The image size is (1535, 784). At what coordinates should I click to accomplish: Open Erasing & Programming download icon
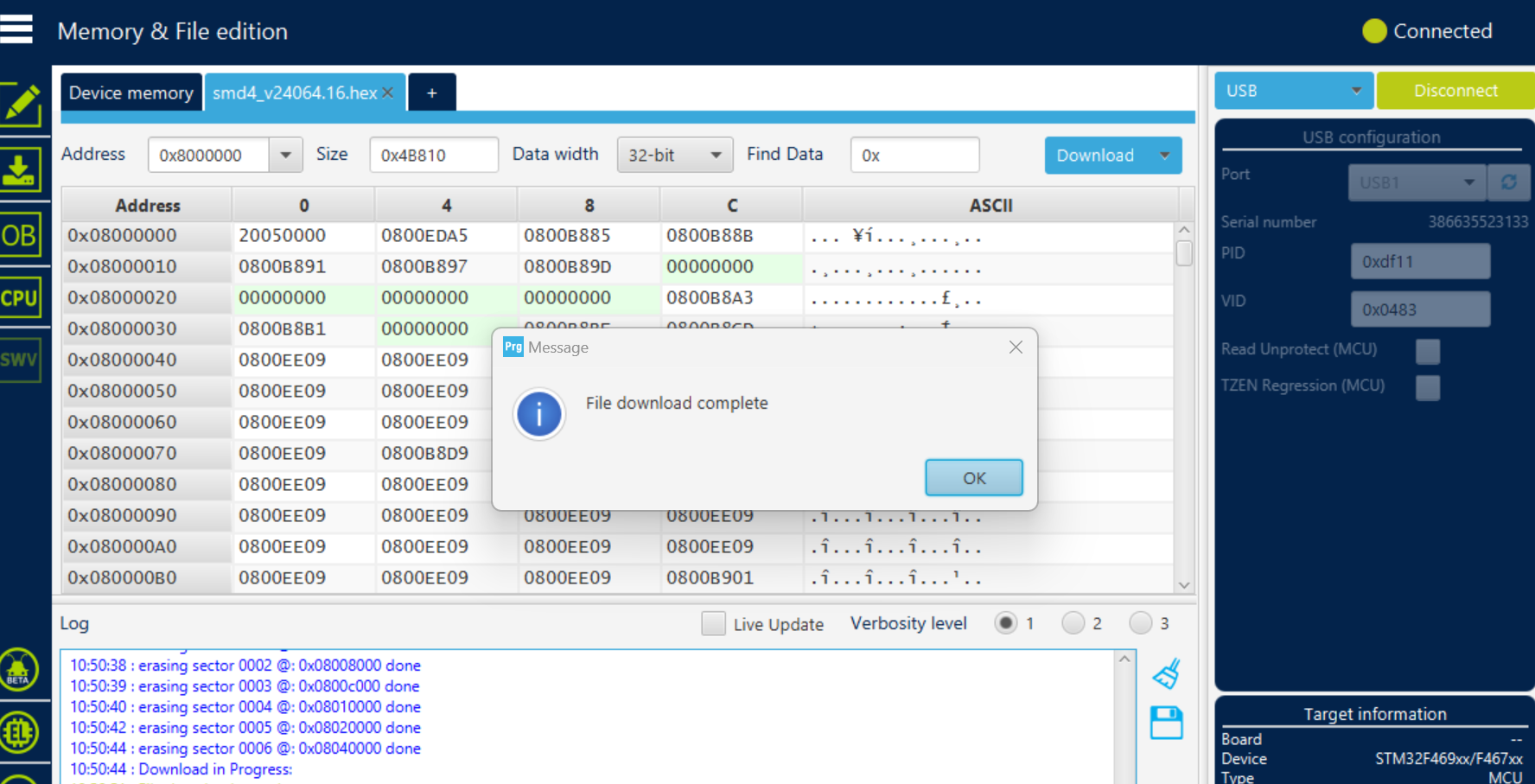coord(20,169)
